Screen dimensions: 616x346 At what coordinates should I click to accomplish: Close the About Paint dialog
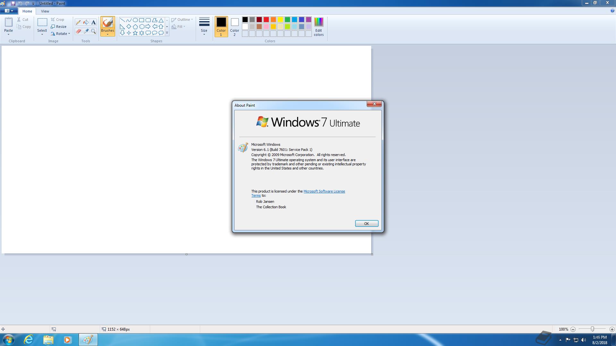click(x=374, y=104)
